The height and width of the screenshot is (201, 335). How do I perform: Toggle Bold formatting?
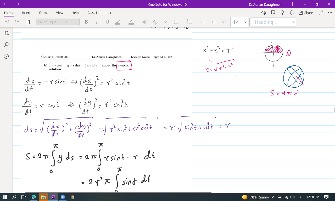(x=86, y=22)
